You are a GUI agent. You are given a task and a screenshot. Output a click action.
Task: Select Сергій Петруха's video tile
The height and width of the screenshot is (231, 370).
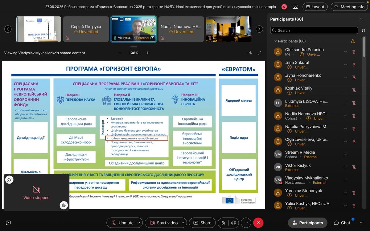pyautogui.click(x=86, y=29)
